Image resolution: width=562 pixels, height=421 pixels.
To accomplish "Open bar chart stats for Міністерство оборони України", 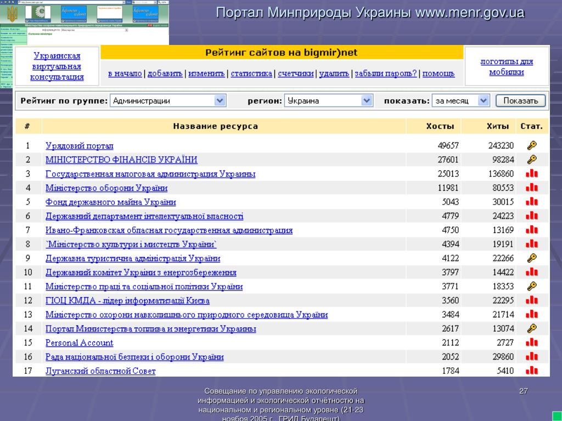I will pos(532,187).
